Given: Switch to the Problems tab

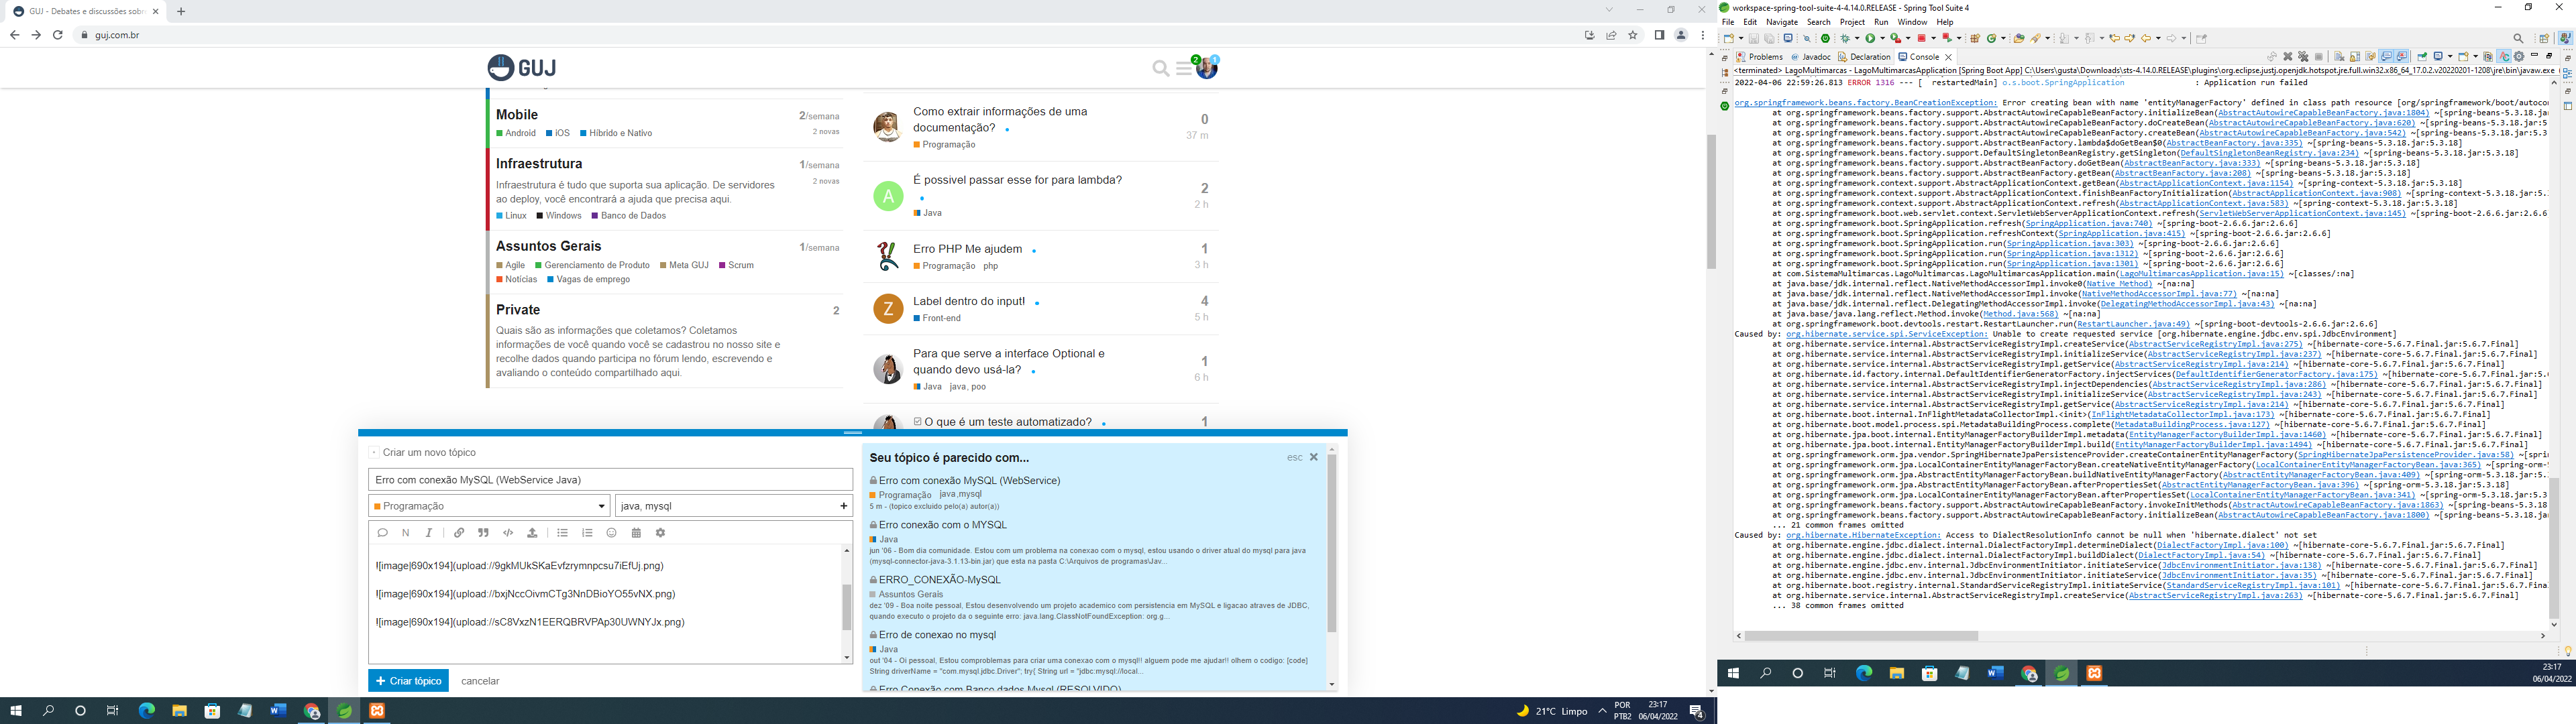Looking at the screenshot, I should click(x=1760, y=57).
